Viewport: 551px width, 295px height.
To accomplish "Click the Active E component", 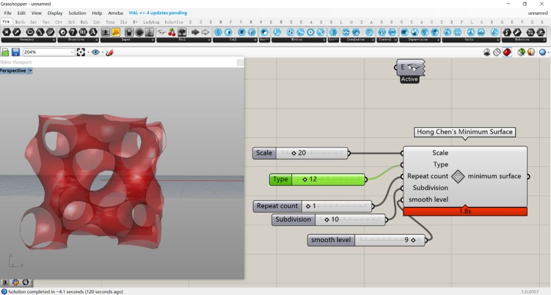I will [x=410, y=68].
